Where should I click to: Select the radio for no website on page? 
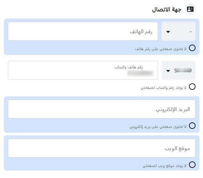click(x=192, y=165)
